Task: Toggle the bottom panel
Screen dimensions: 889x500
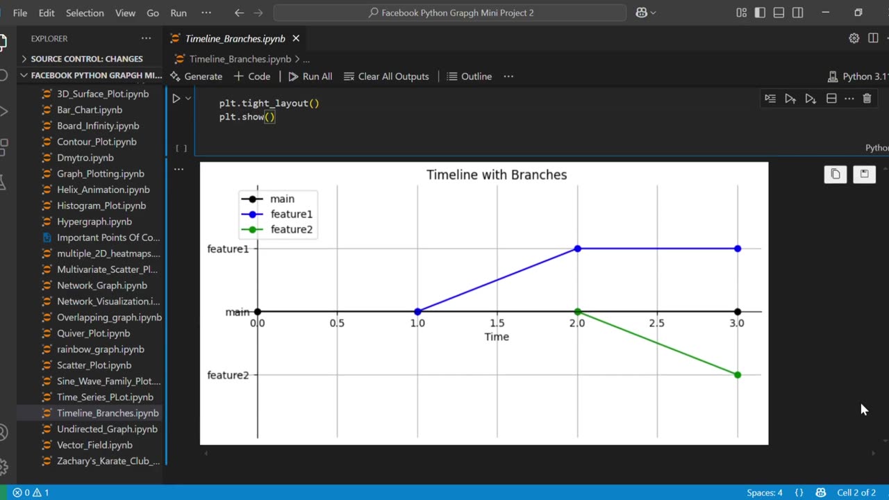Action: pos(779,12)
